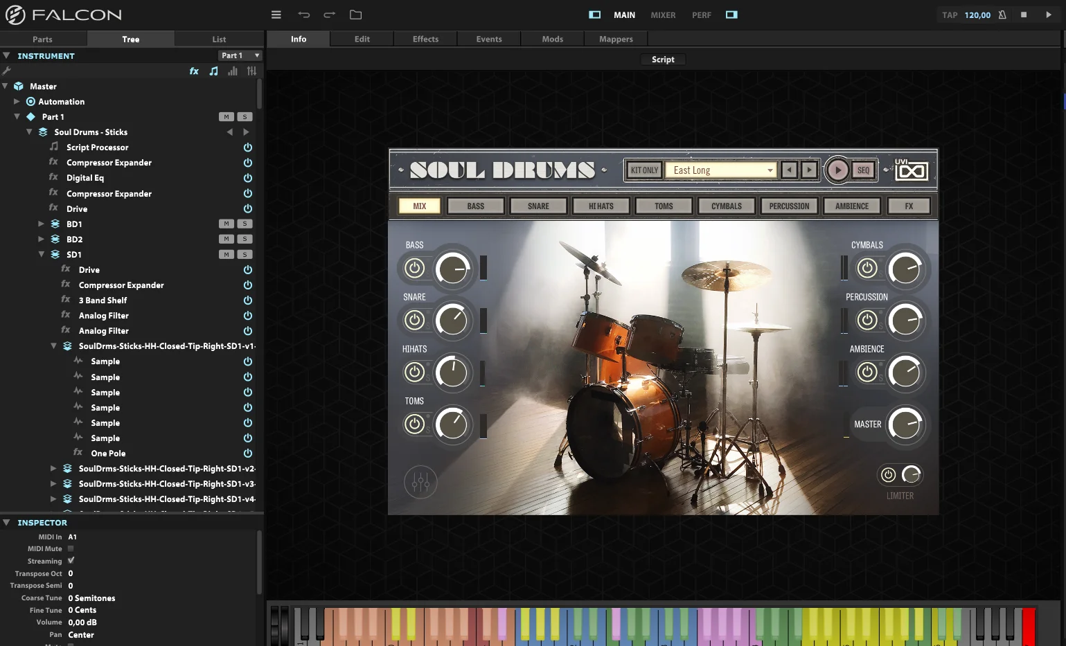Open the Part 1 selector dropdown
The height and width of the screenshot is (646, 1066).
[x=240, y=55]
